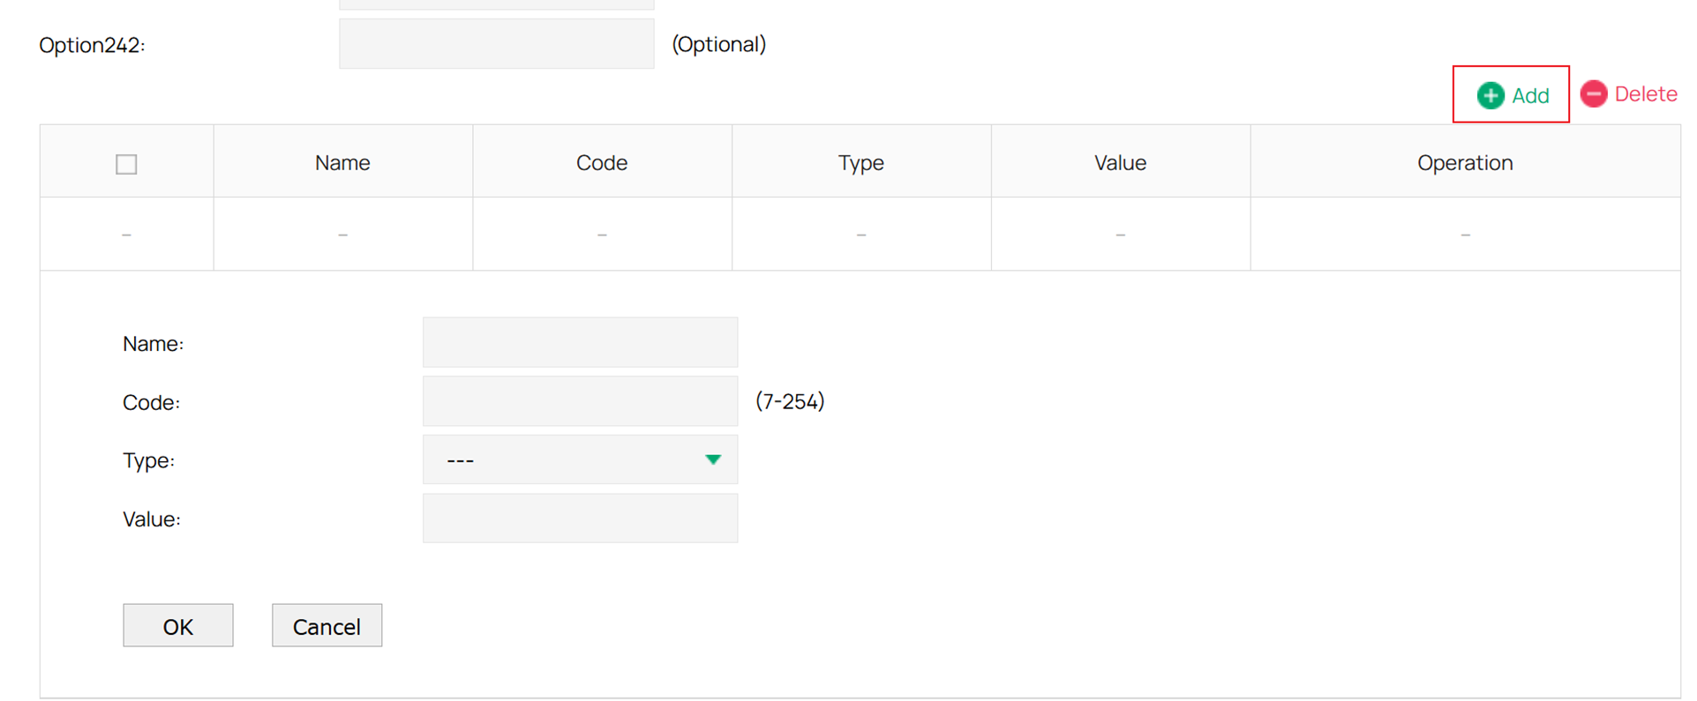Click into the Code input field

[x=580, y=401]
